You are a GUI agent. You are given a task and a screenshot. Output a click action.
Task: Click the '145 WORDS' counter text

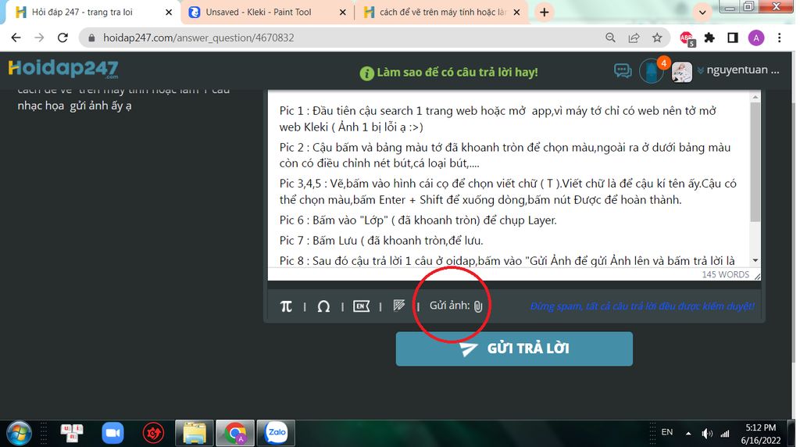[726, 274]
